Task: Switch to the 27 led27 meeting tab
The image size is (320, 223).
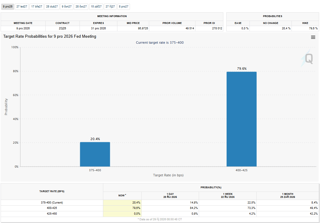Action: (x=22, y=7)
